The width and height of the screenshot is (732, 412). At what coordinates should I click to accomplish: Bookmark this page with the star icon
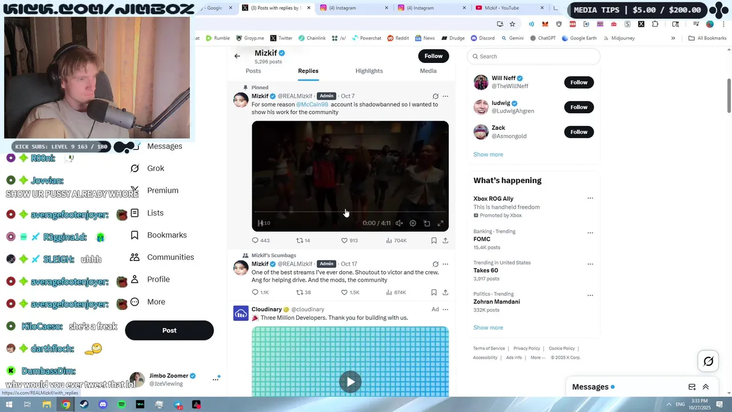[x=512, y=24]
